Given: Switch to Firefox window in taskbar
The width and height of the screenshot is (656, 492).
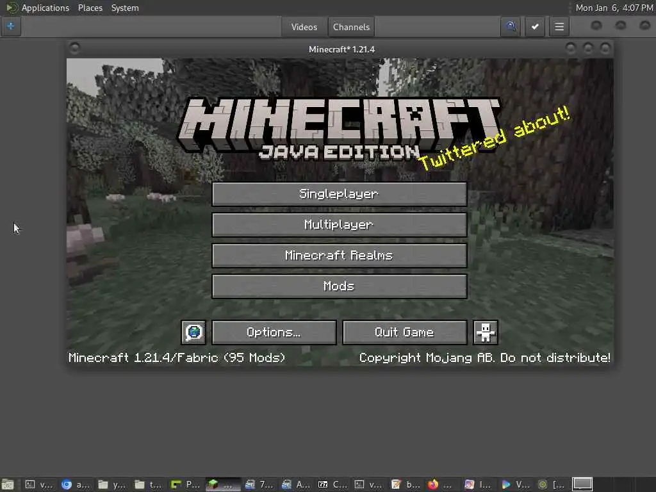Looking at the screenshot, I should click(x=442, y=484).
